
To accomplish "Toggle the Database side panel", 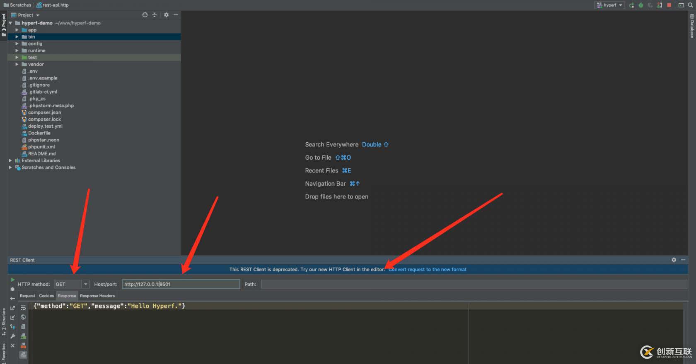I will 692,26.
